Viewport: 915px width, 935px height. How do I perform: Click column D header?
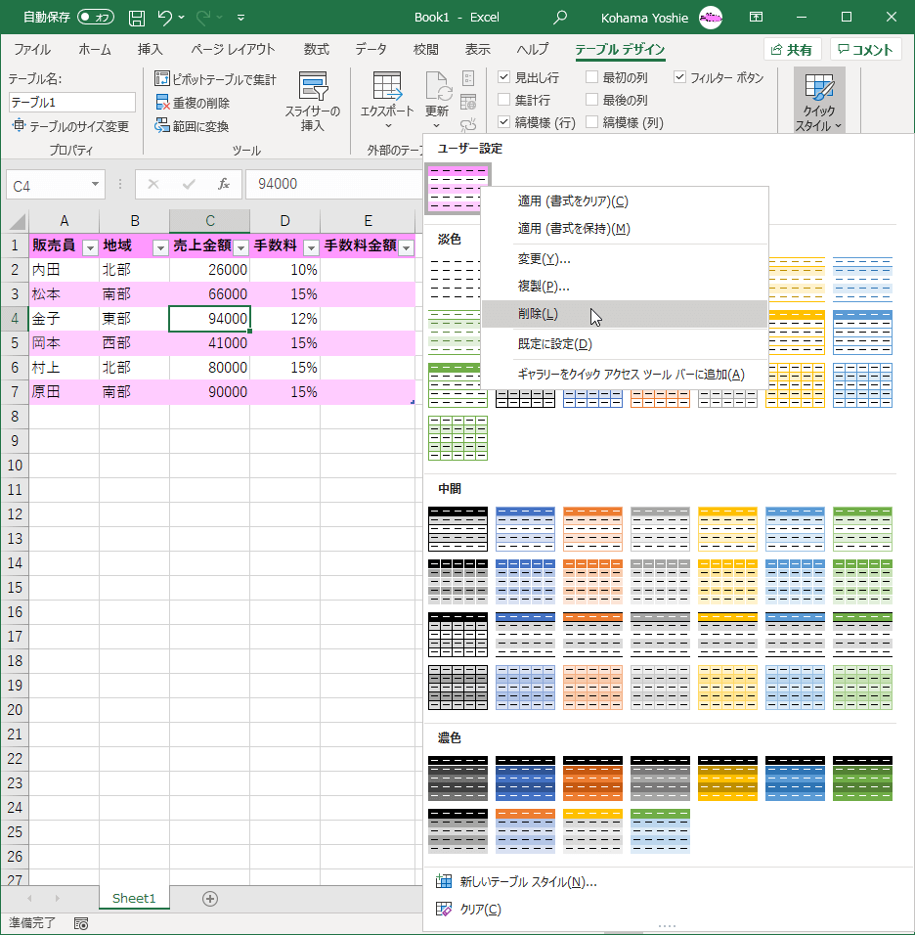284,221
